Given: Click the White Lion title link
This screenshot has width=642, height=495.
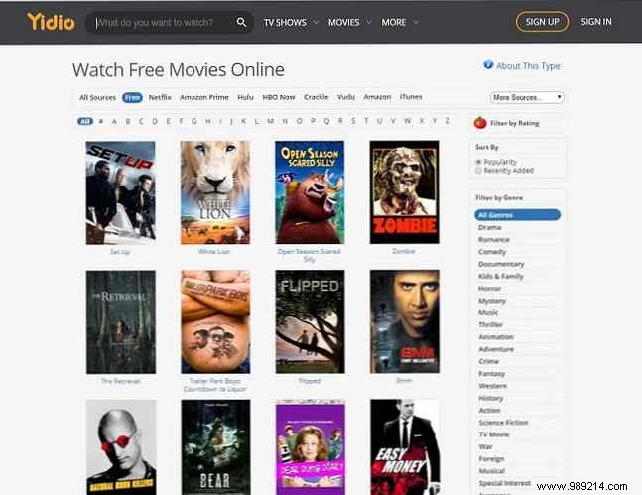Looking at the screenshot, I should pos(214,251).
